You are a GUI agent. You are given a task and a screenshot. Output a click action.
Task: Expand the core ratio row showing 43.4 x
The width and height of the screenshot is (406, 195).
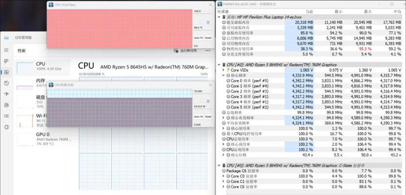click(223, 155)
